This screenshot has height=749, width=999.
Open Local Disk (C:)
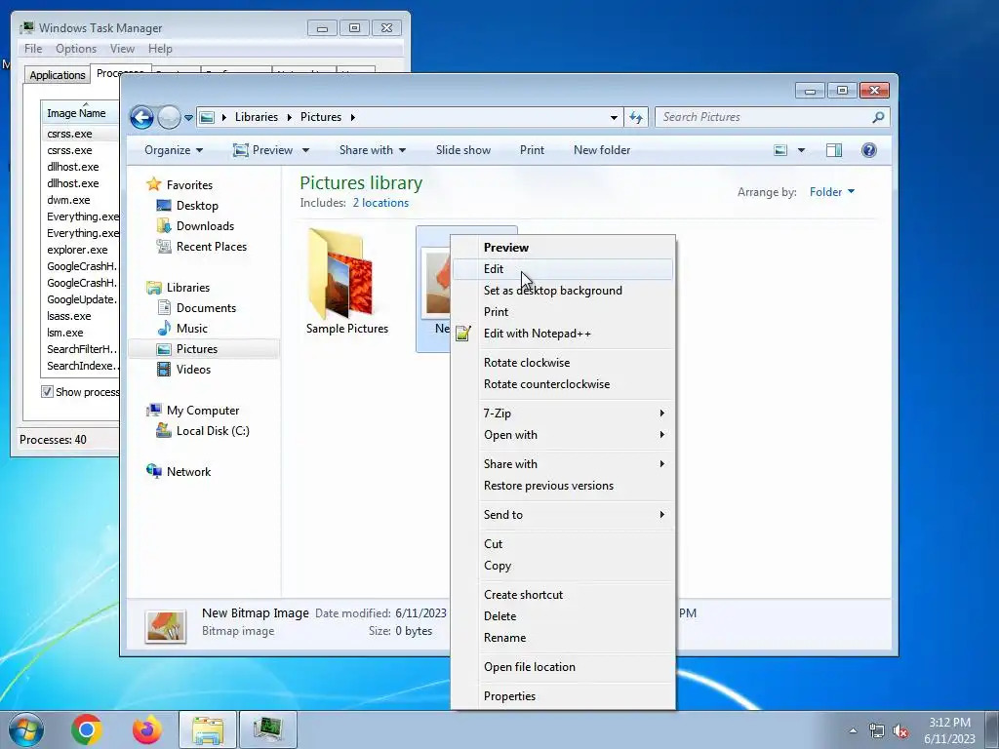[212, 431]
